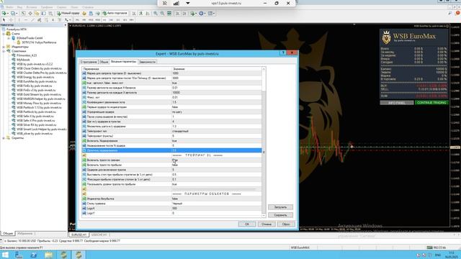461x259 pixels.
Task: Confirm the dialog with OK
Action: [246, 224]
